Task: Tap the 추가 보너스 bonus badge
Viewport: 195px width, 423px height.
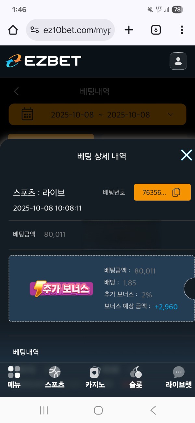Action: click(x=61, y=289)
